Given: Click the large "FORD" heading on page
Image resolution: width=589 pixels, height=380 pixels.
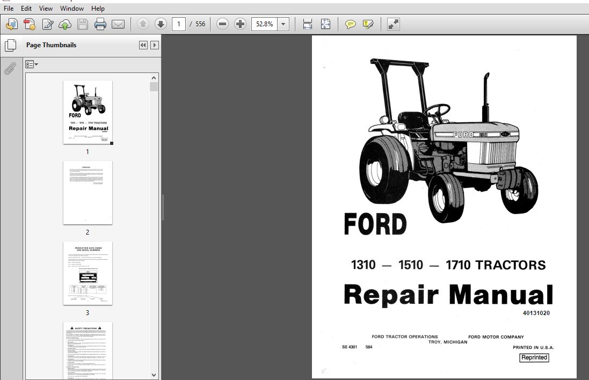Looking at the screenshot, I should tap(375, 224).
